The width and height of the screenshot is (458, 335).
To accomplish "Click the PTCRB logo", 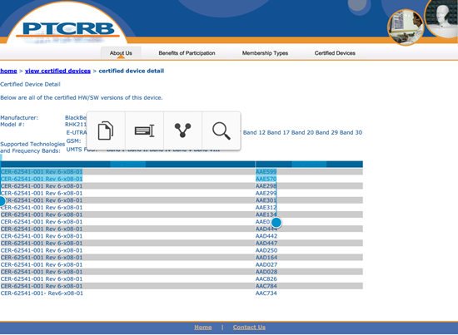I will [x=68, y=29].
